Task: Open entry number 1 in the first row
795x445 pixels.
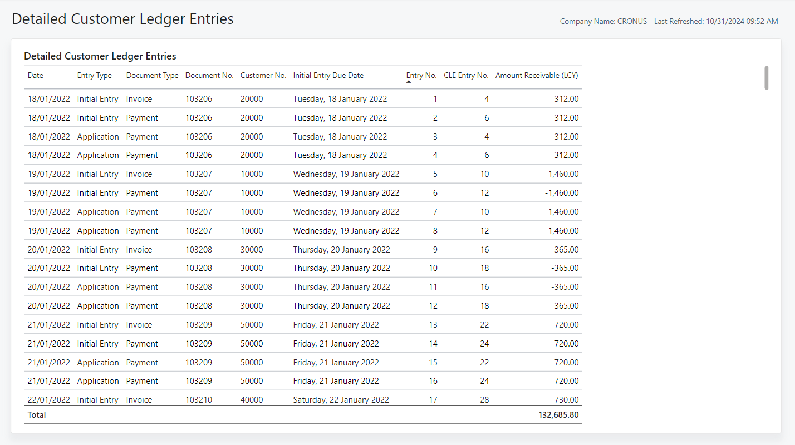Action: click(x=435, y=98)
